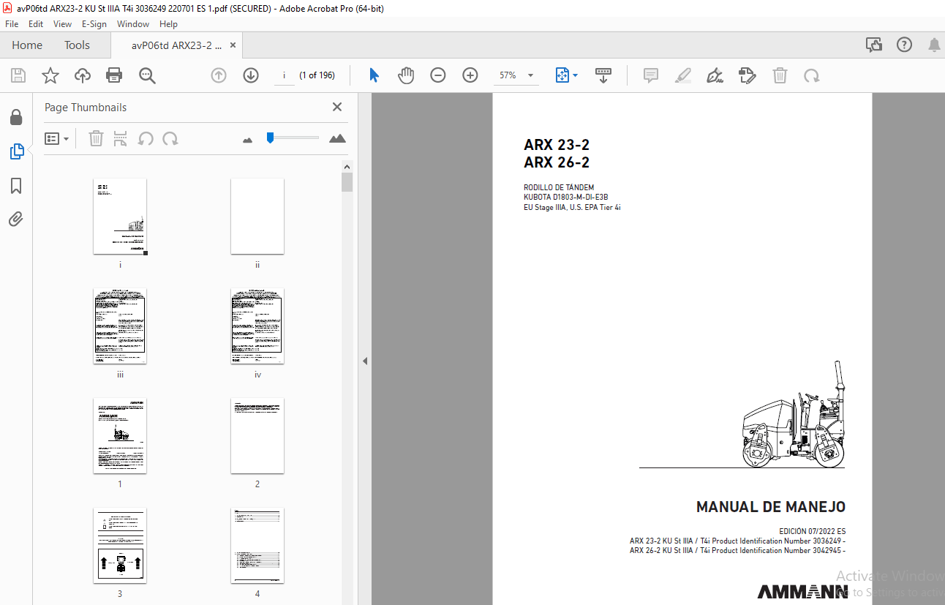Image resolution: width=945 pixels, height=605 pixels.
Task: Select page 4 thumbnail
Action: point(257,546)
